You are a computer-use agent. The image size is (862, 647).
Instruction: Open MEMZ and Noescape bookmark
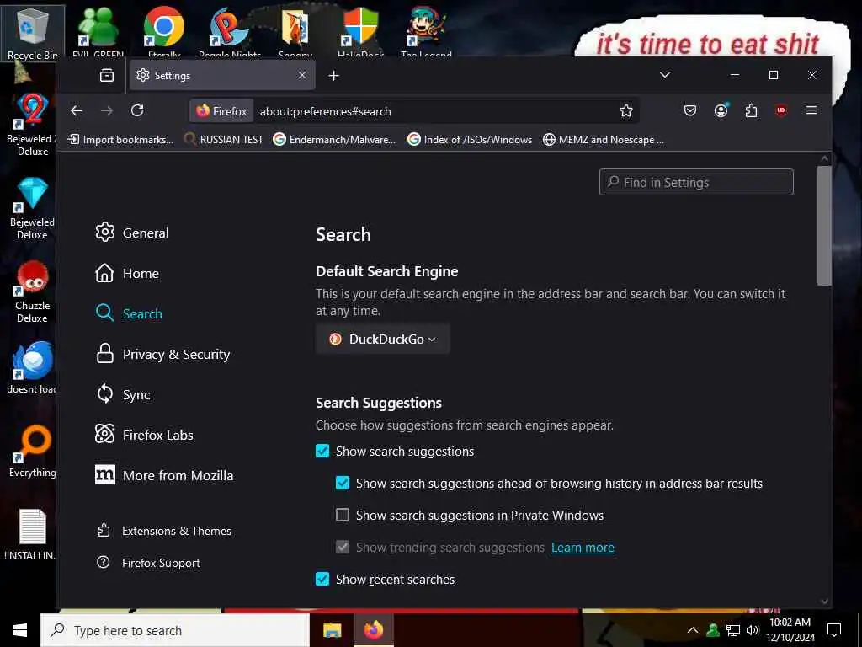[x=604, y=140]
